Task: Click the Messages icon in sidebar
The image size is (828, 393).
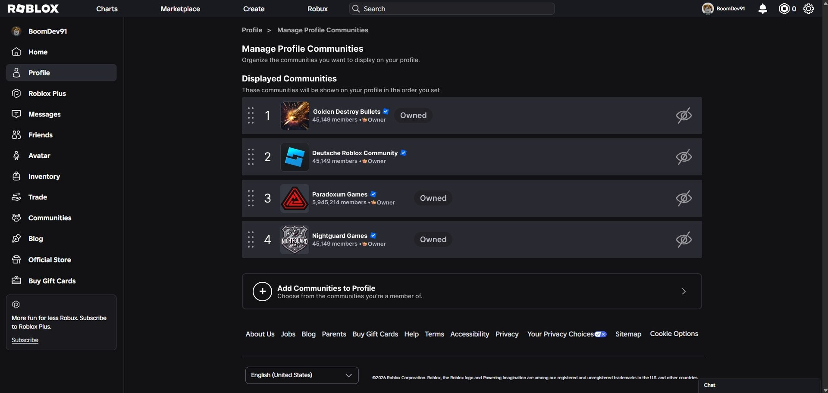Action: (16, 114)
